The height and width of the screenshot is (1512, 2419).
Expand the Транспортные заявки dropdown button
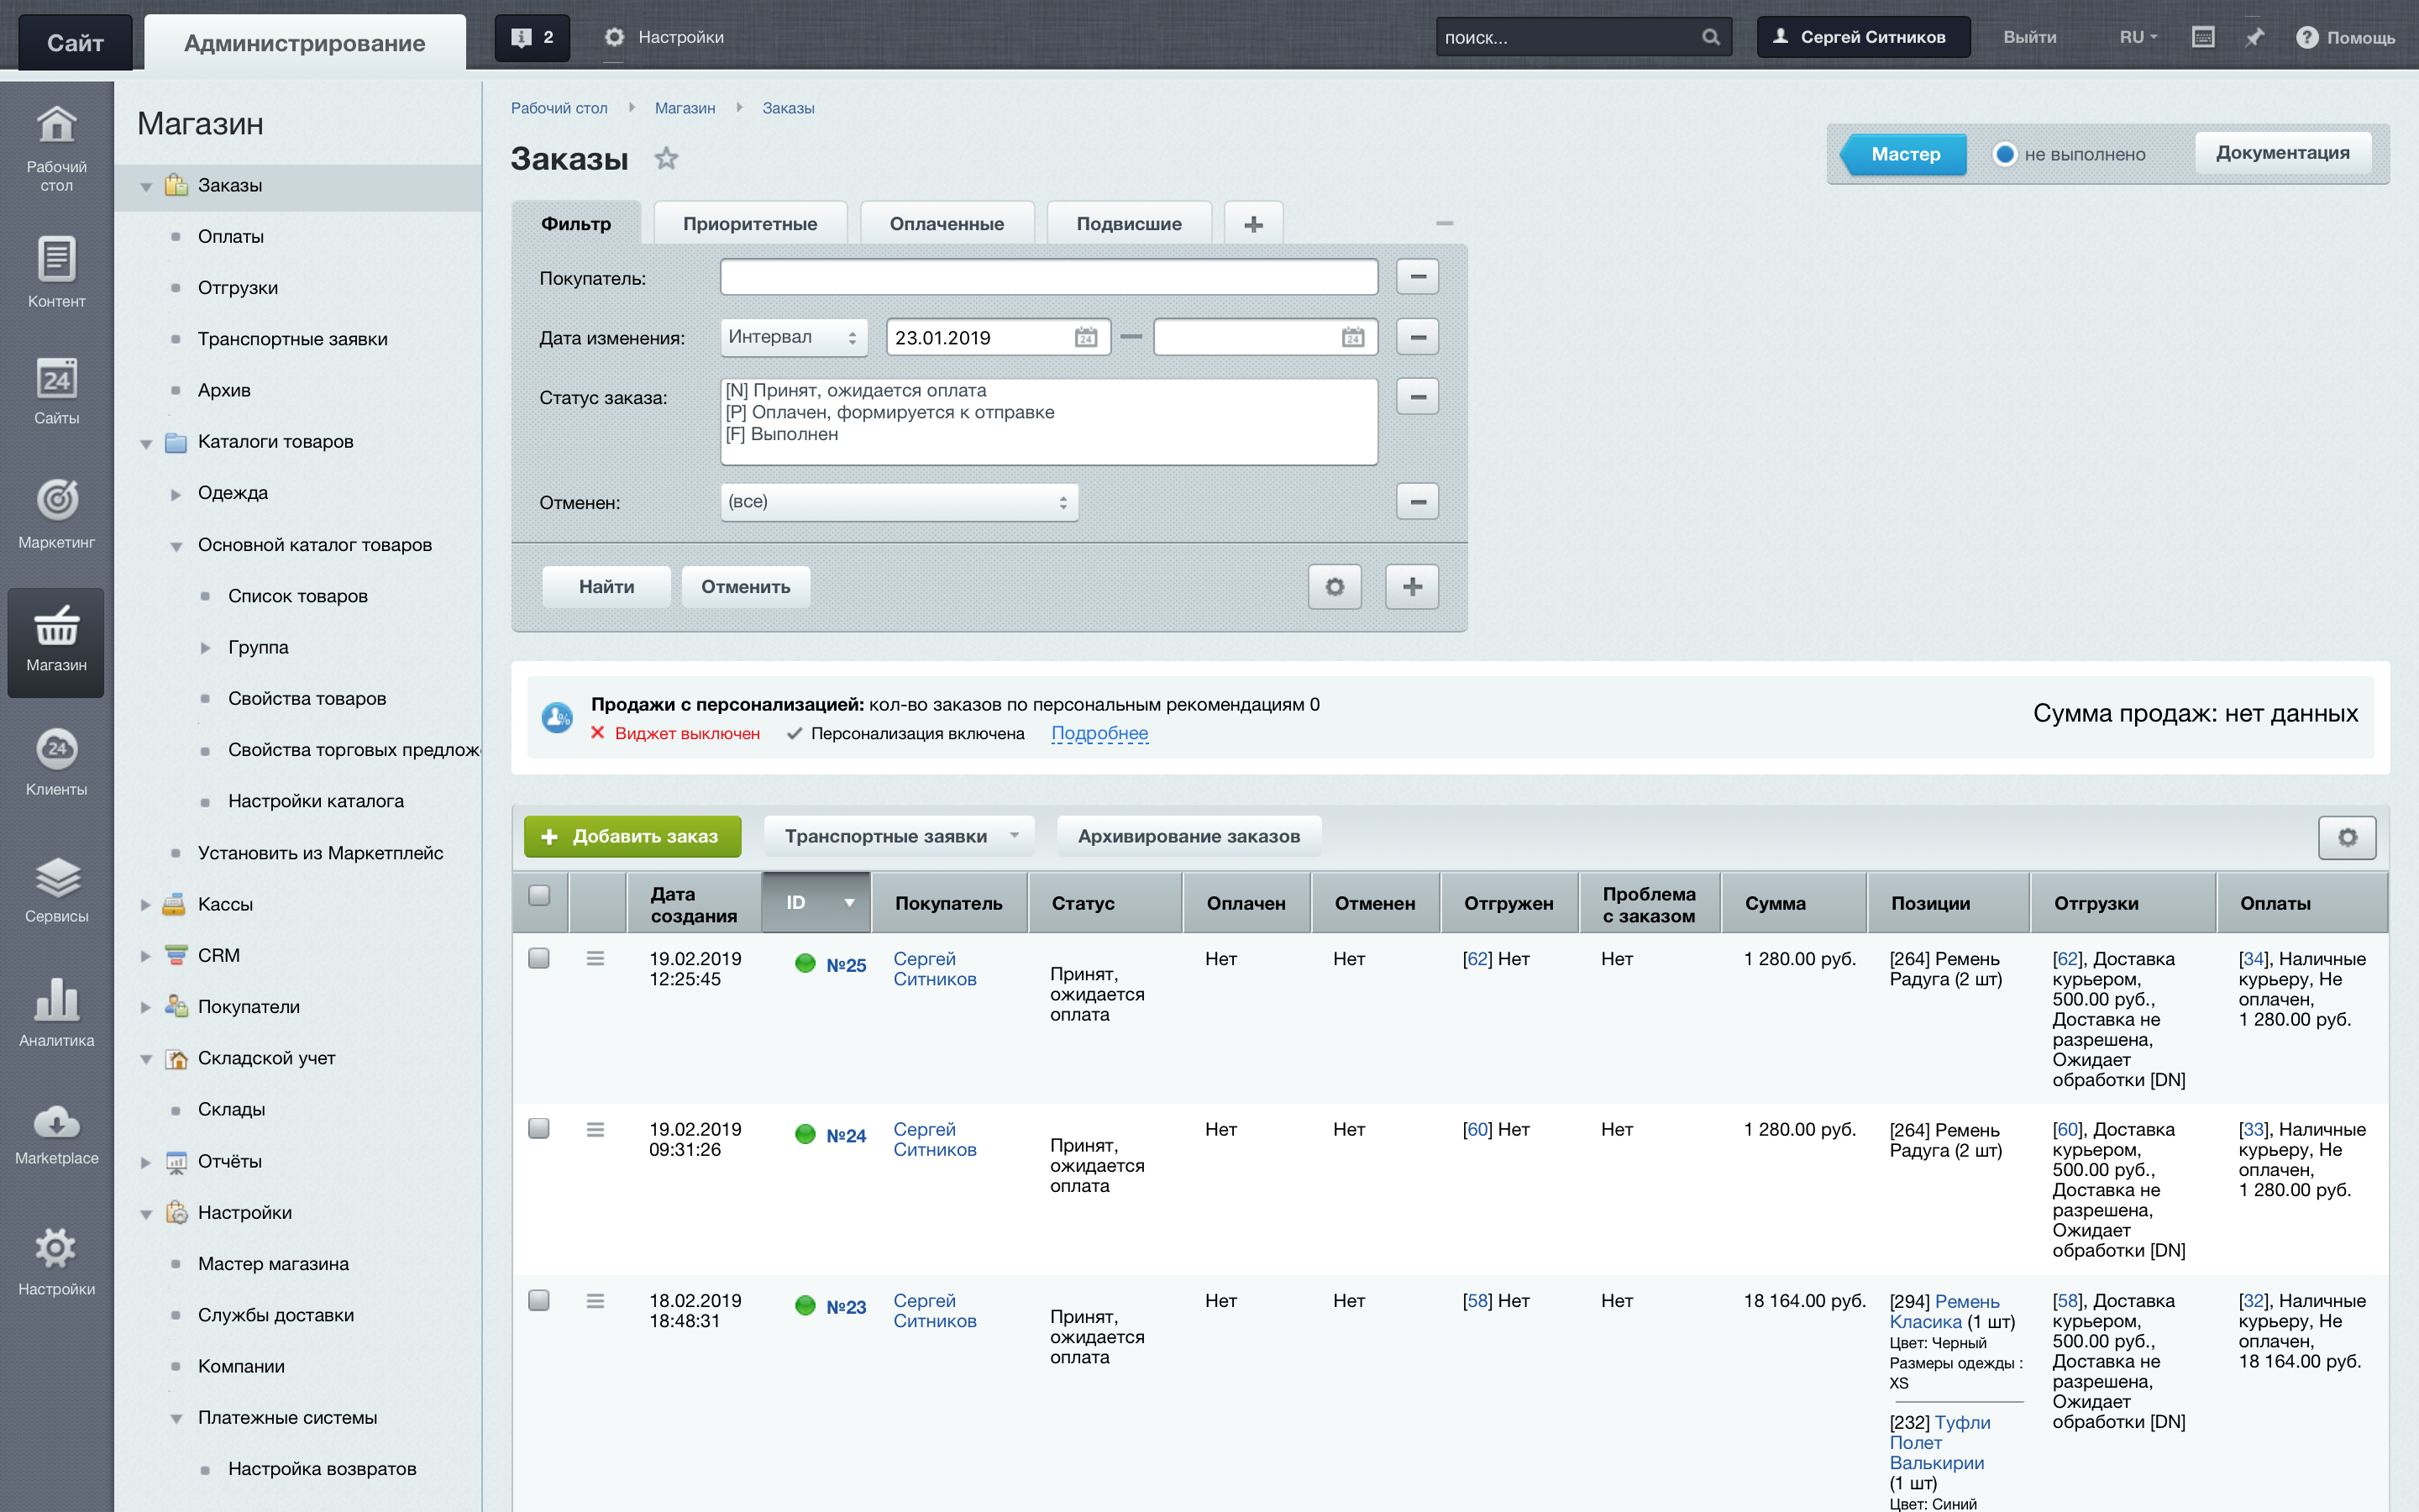[899, 836]
